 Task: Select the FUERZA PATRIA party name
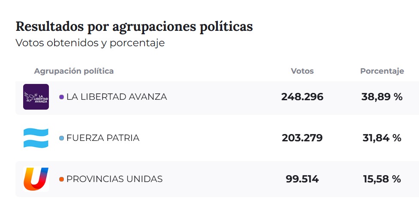(x=102, y=138)
